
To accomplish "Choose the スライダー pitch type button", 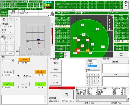I will click(40, 72).
